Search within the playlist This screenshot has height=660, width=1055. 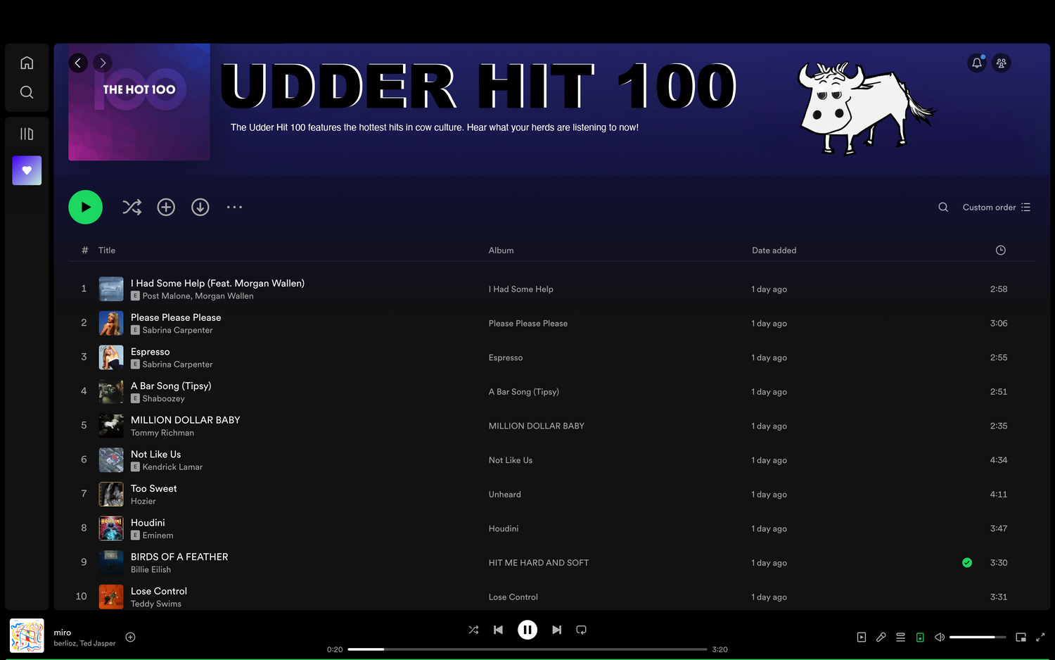[943, 207]
